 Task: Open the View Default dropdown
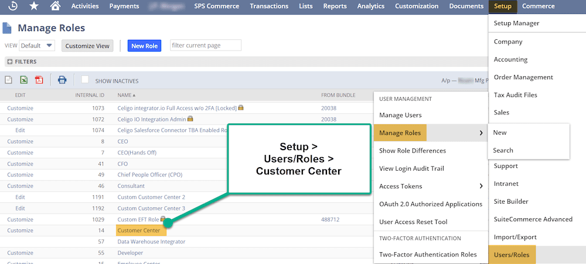tap(37, 46)
